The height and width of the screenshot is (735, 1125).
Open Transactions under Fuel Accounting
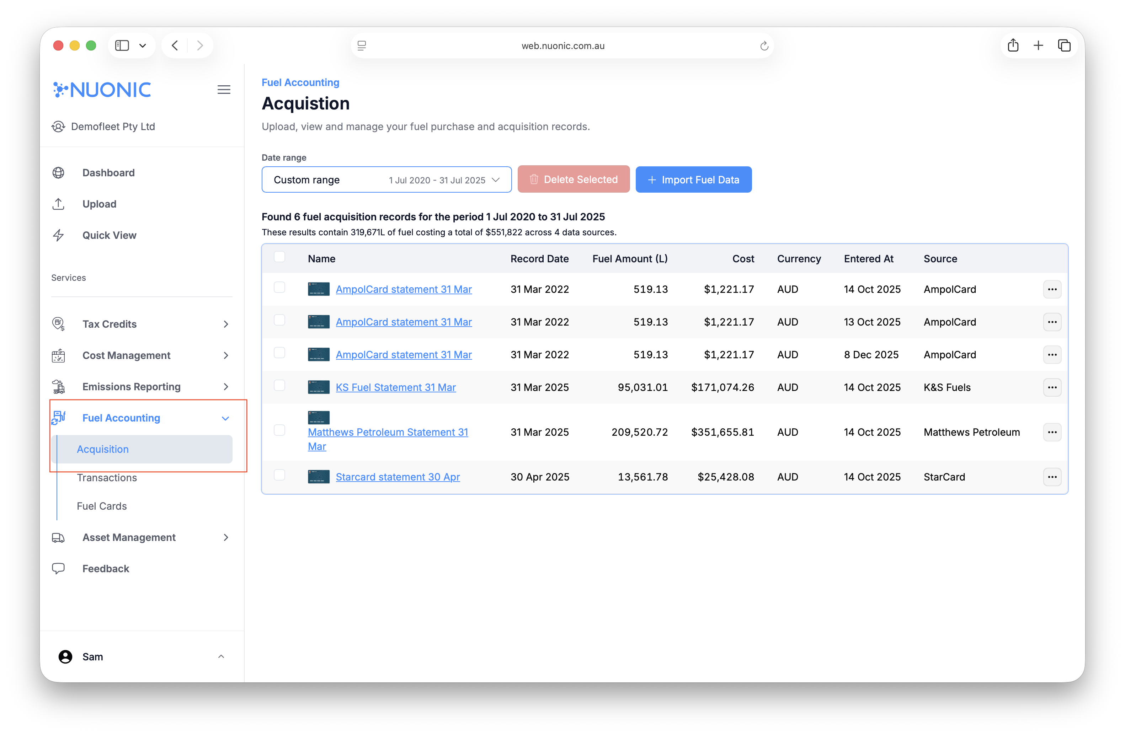107,478
